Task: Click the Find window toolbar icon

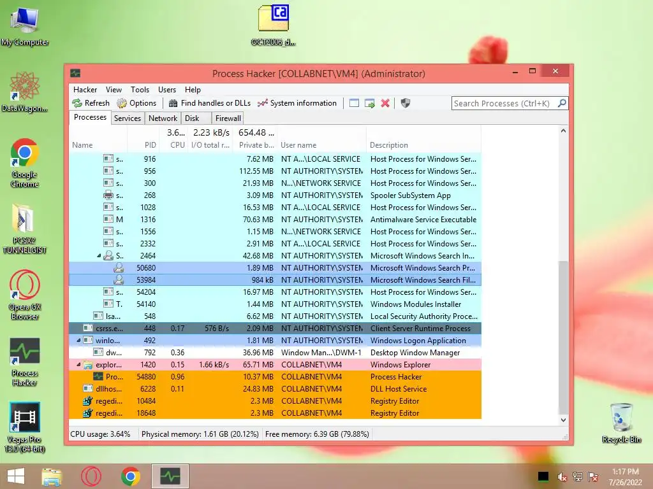Action: point(354,103)
